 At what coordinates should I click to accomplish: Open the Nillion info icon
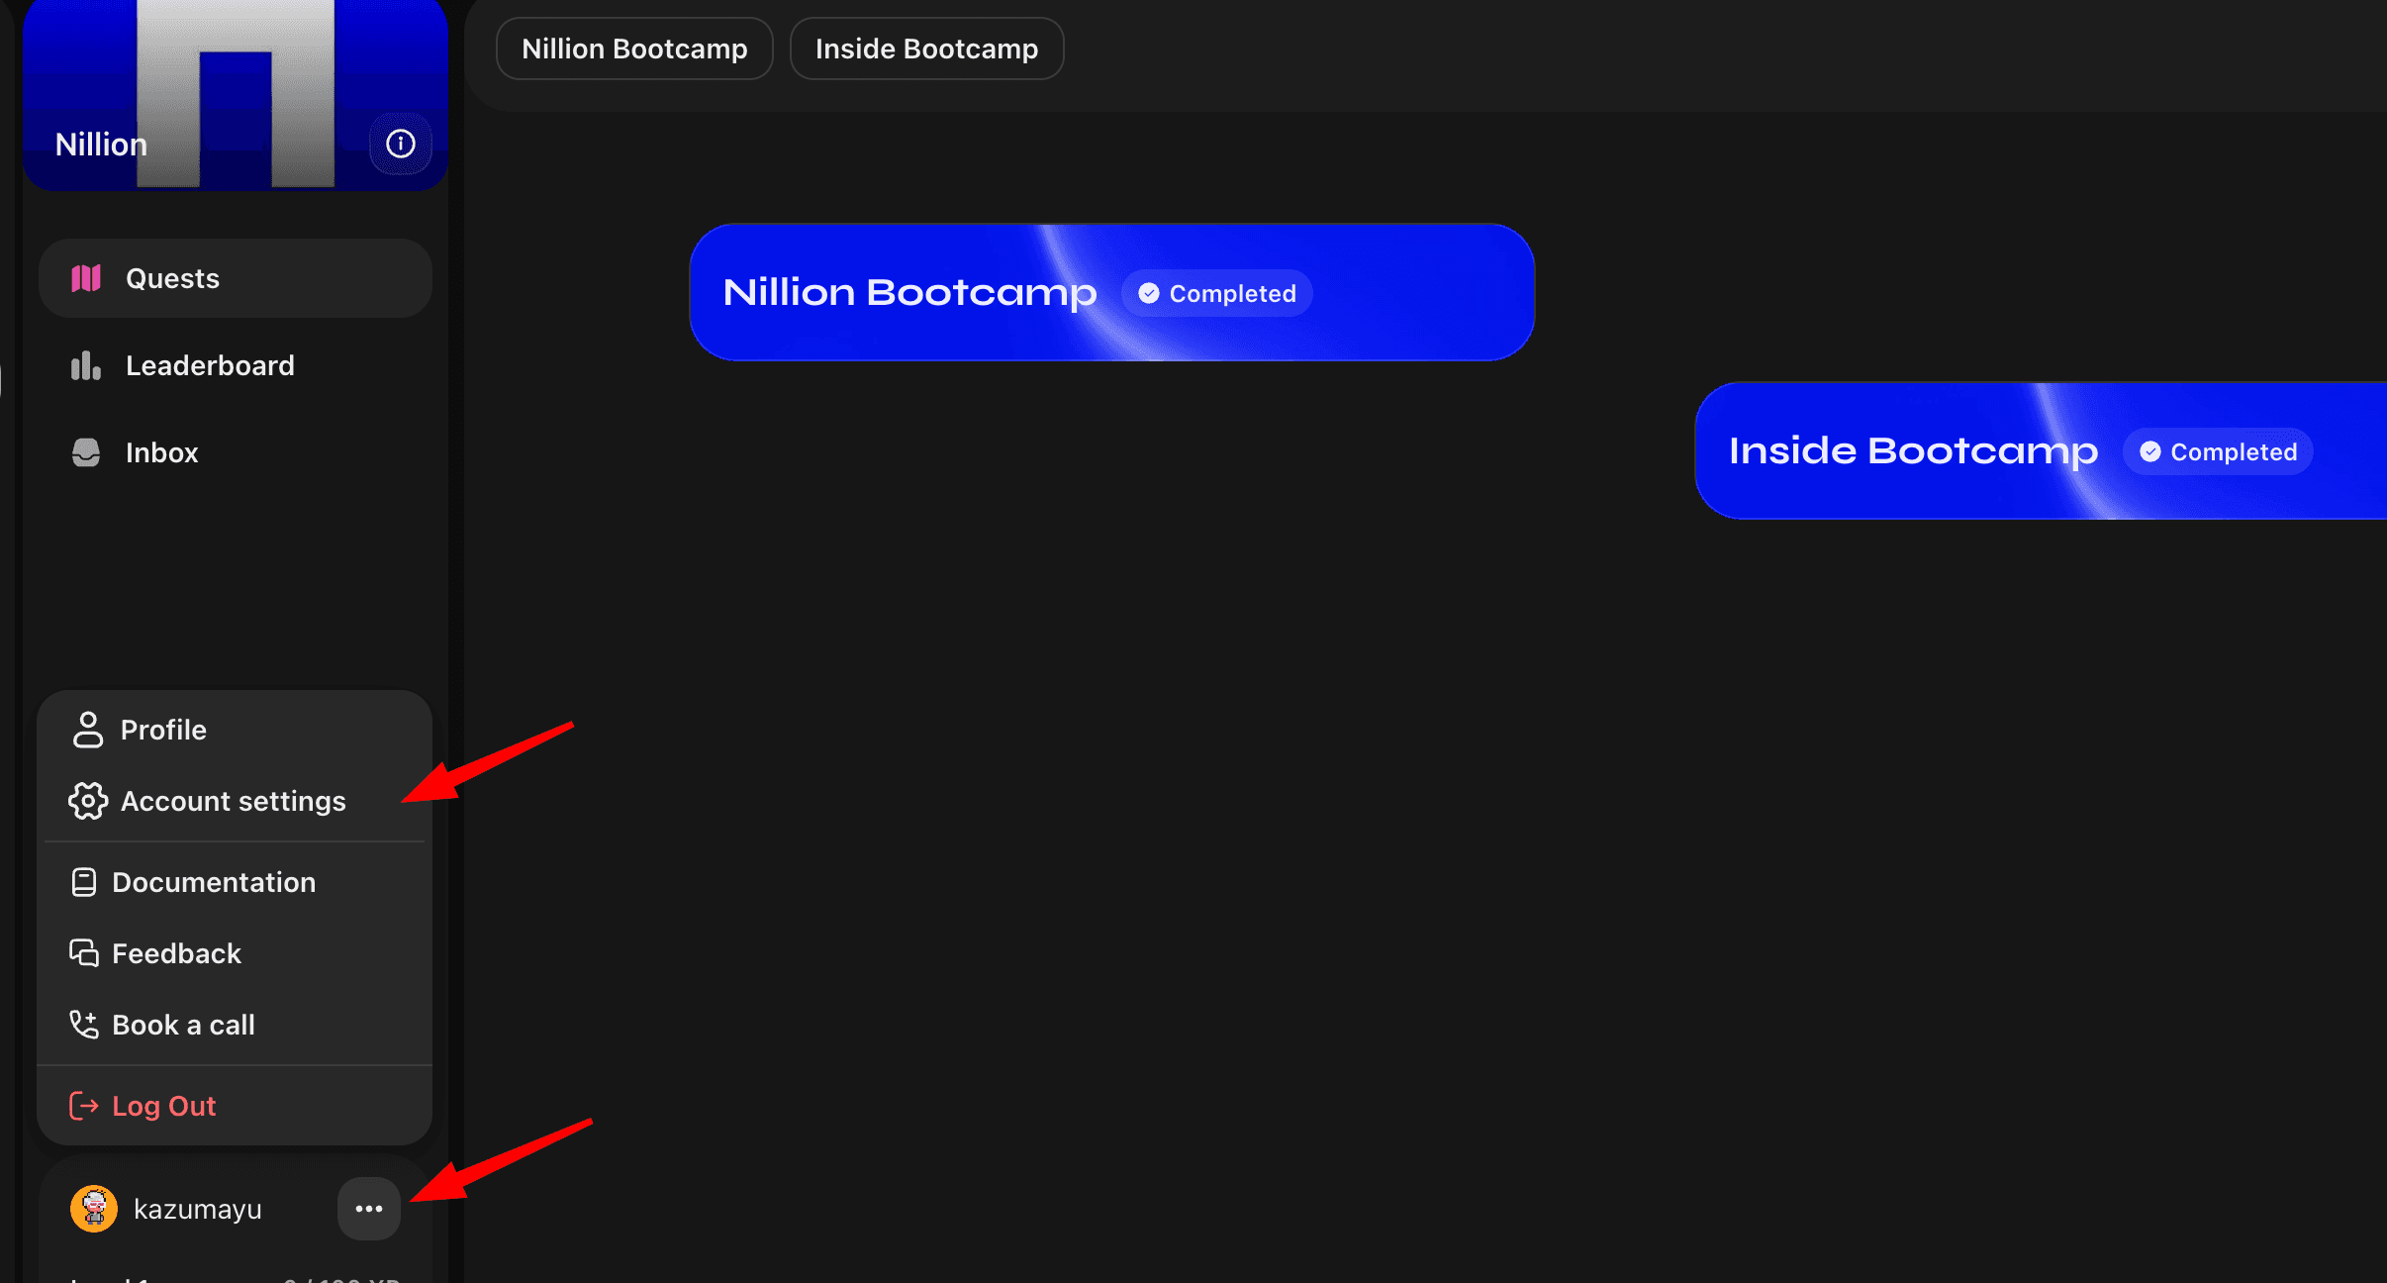pyautogui.click(x=400, y=144)
